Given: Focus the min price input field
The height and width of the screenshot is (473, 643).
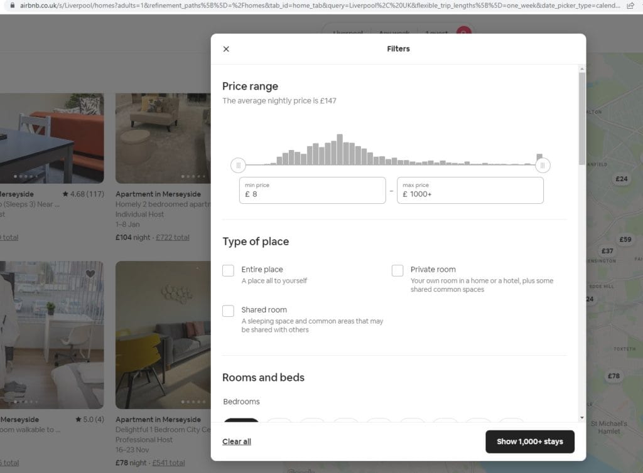Looking at the screenshot, I should (x=313, y=194).
